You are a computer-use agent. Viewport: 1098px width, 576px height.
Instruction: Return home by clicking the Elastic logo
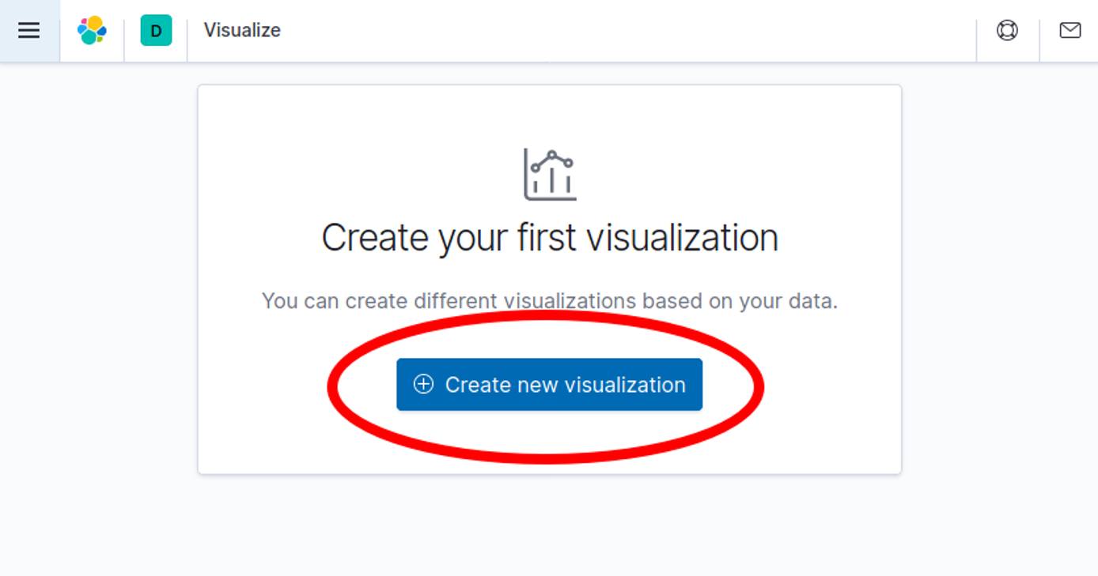(x=92, y=30)
